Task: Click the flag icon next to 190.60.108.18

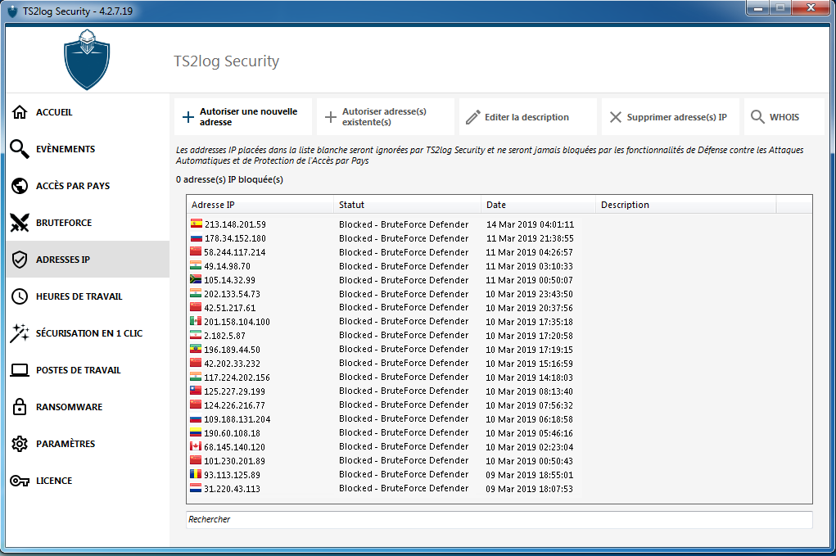Action: pyautogui.click(x=196, y=432)
